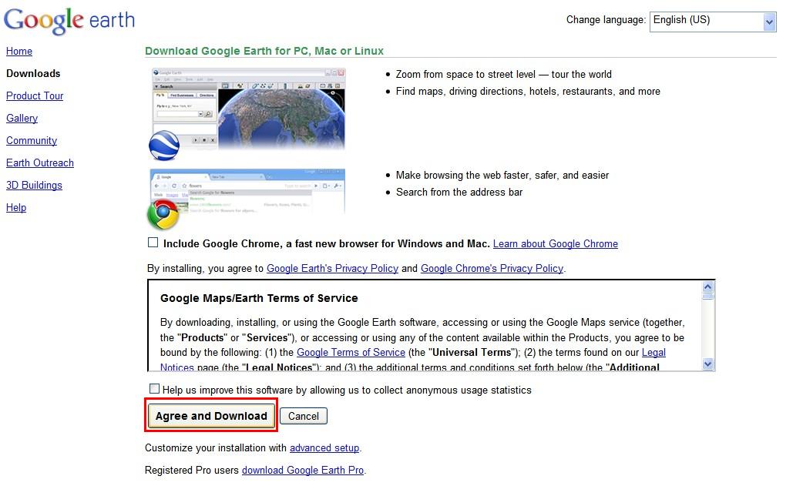Click the heading Download Google Earth for PC, Mac or Linux

[264, 51]
